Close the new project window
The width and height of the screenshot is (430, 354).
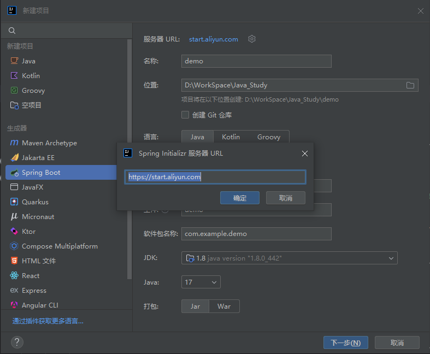420,11
